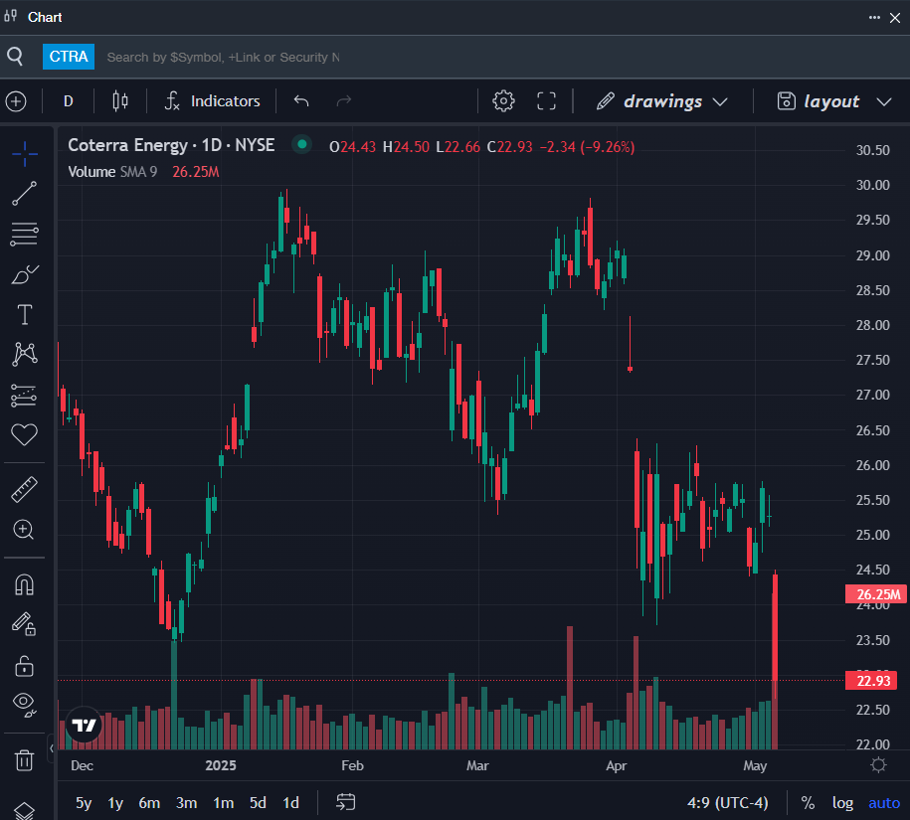Toggle stay in drawing mode
This screenshot has width=910, height=820.
25,624
